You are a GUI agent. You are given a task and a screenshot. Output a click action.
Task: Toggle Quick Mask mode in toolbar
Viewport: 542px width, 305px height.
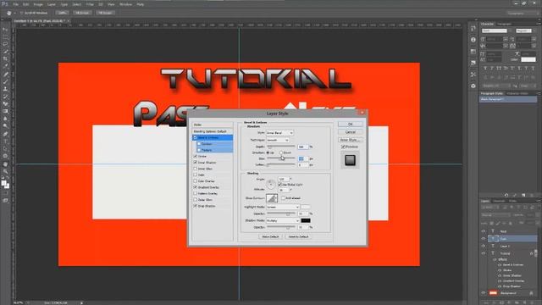(5, 194)
